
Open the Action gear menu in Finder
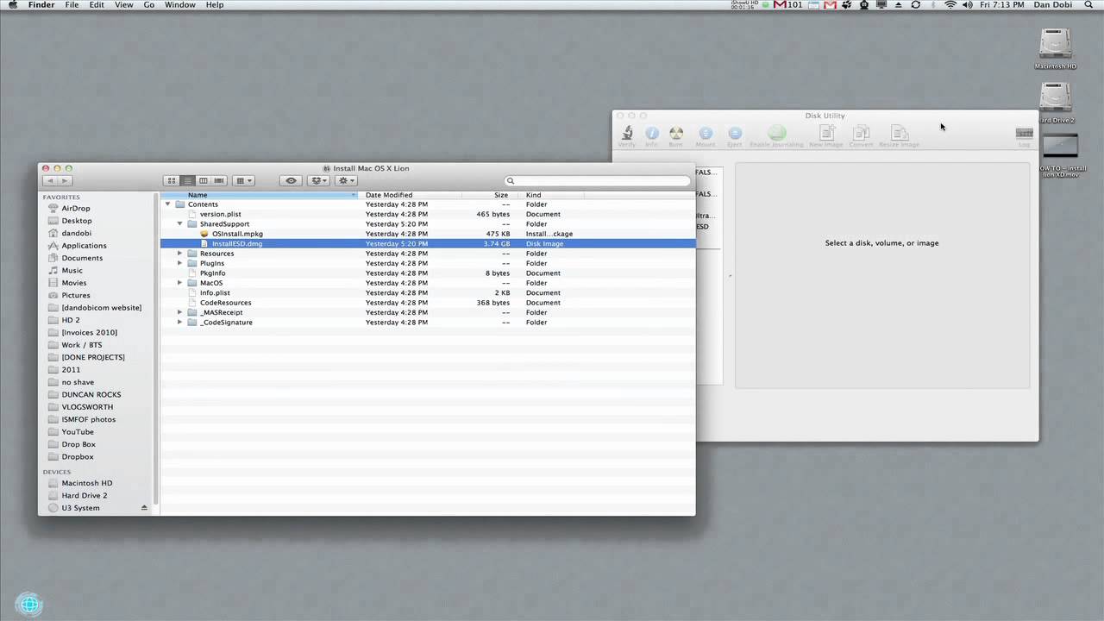[x=347, y=180]
